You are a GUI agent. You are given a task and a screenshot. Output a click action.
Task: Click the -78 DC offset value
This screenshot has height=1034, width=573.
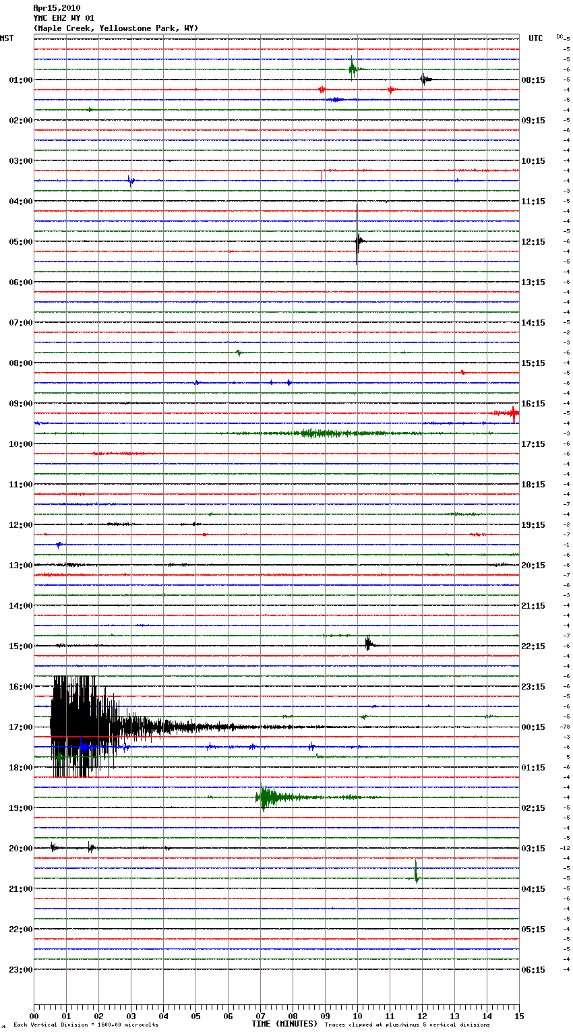coord(565,727)
